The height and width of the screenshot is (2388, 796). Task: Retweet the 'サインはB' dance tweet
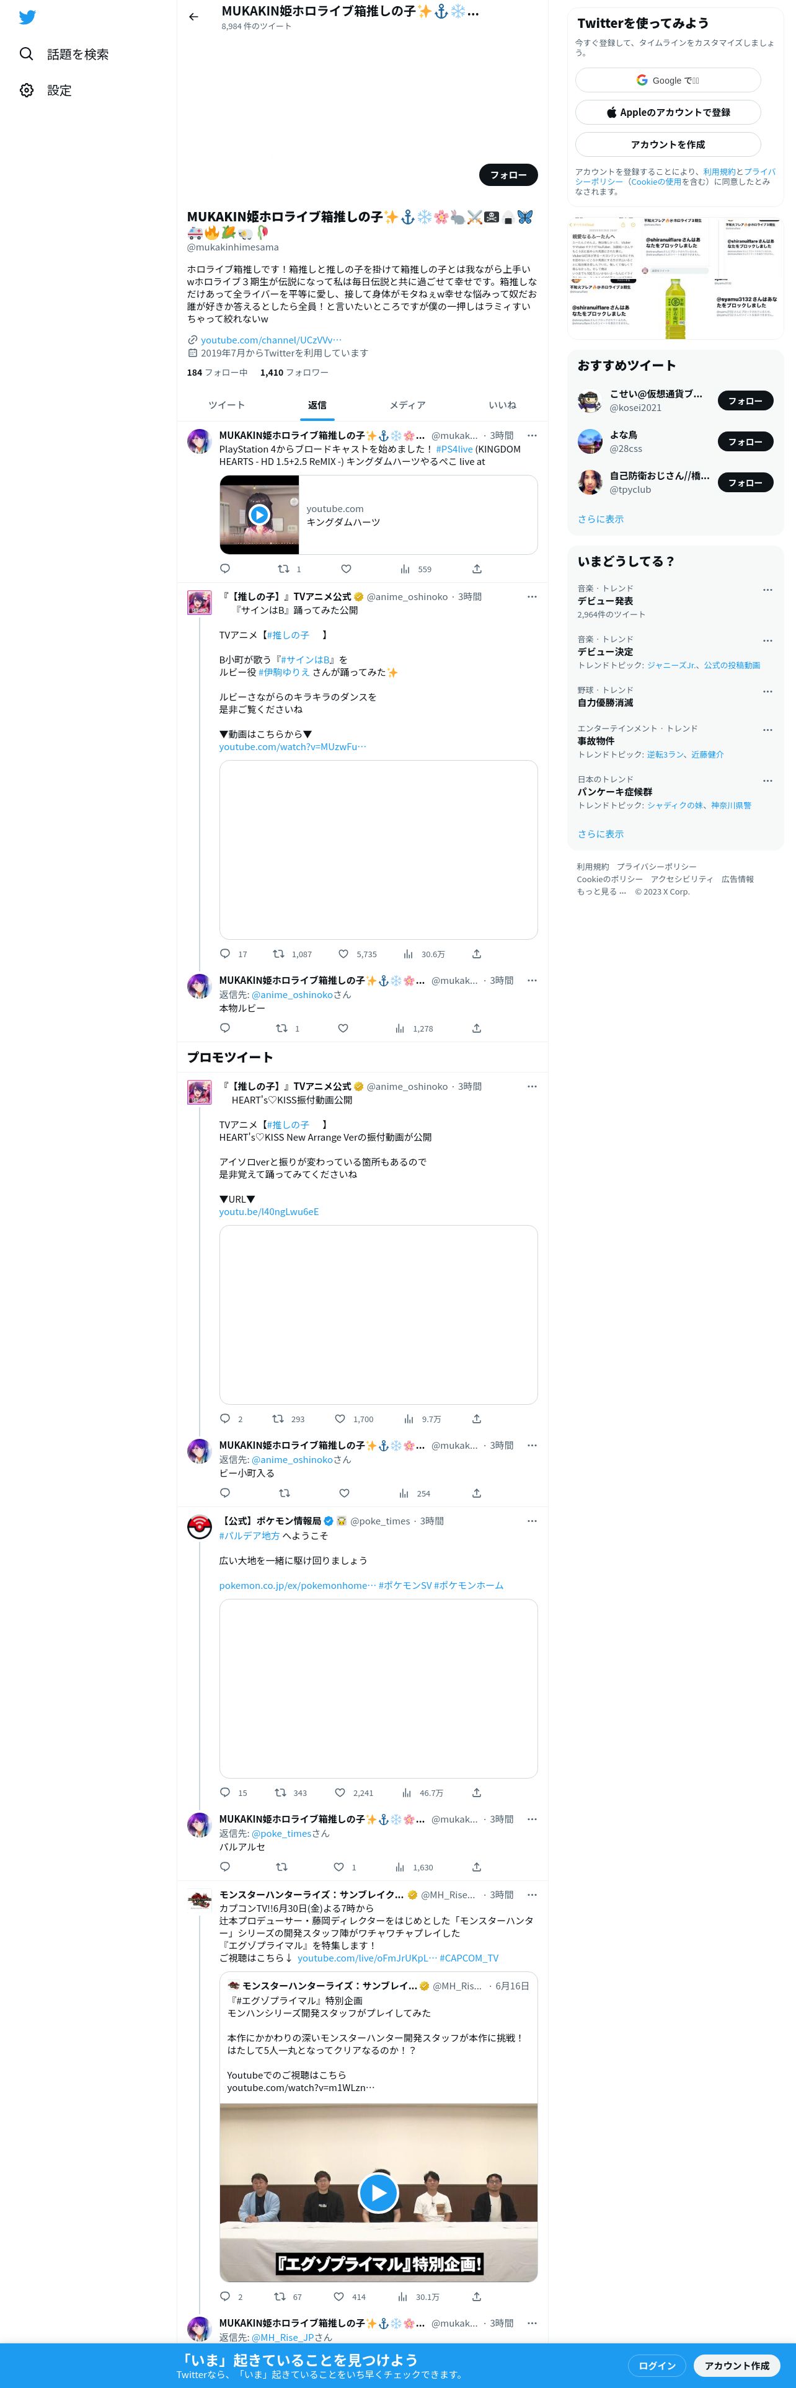coord(278,953)
